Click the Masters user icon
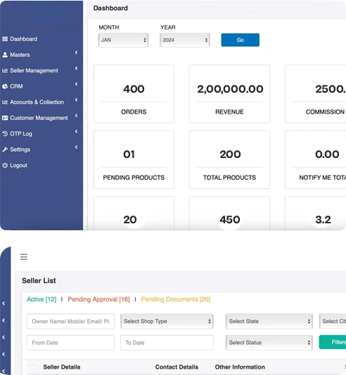The width and height of the screenshot is (346, 375). tap(5, 55)
